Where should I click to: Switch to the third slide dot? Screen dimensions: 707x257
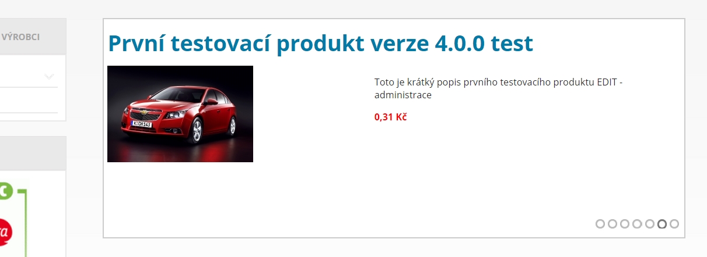[x=625, y=224]
